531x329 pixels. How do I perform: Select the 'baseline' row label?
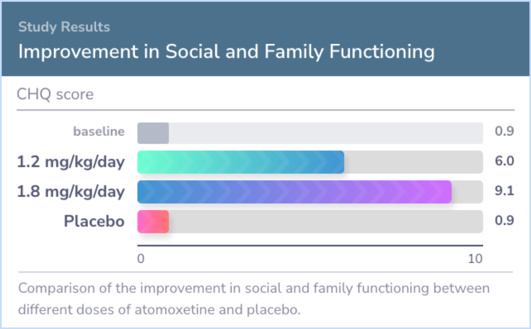click(99, 131)
